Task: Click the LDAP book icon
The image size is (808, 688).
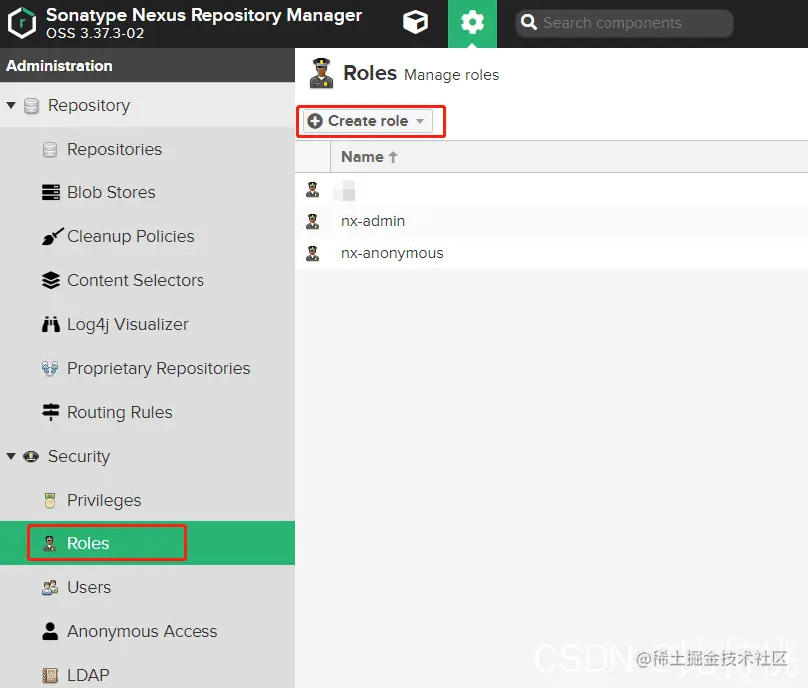Action: tap(50, 675)
